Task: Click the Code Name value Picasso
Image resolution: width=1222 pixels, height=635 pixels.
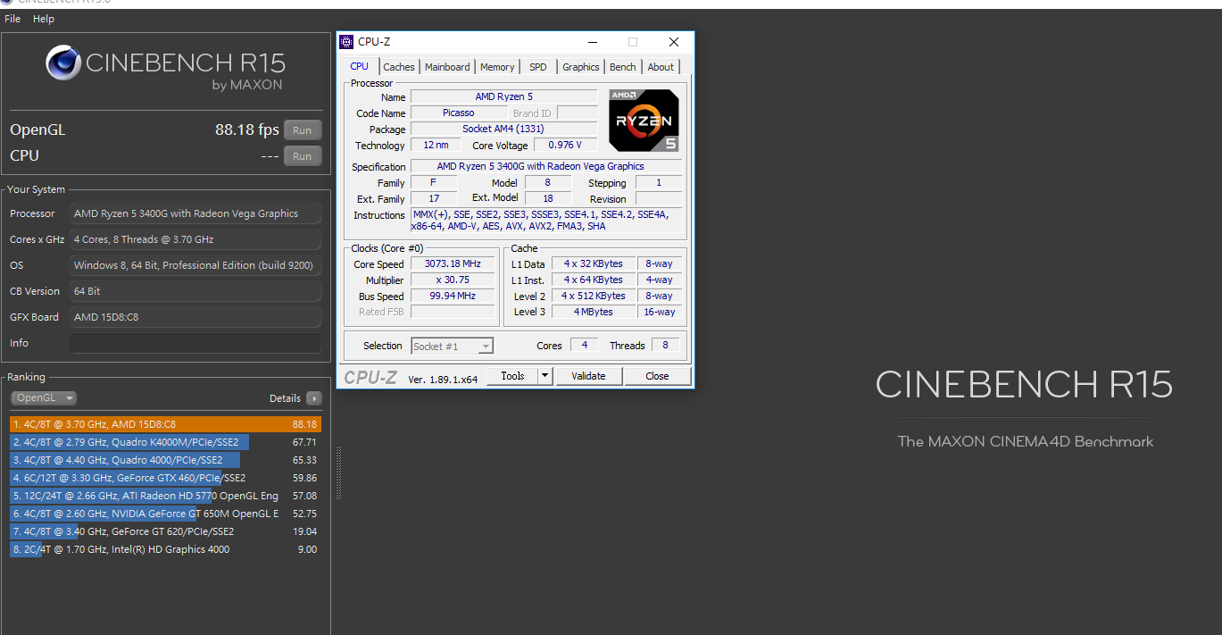Action: coord(459,113)
